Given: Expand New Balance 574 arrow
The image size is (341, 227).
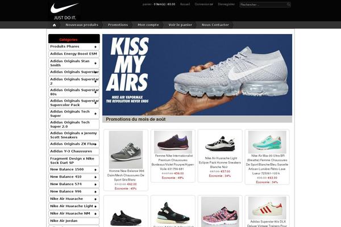Looking at the screenshot, I should [95, 184].
